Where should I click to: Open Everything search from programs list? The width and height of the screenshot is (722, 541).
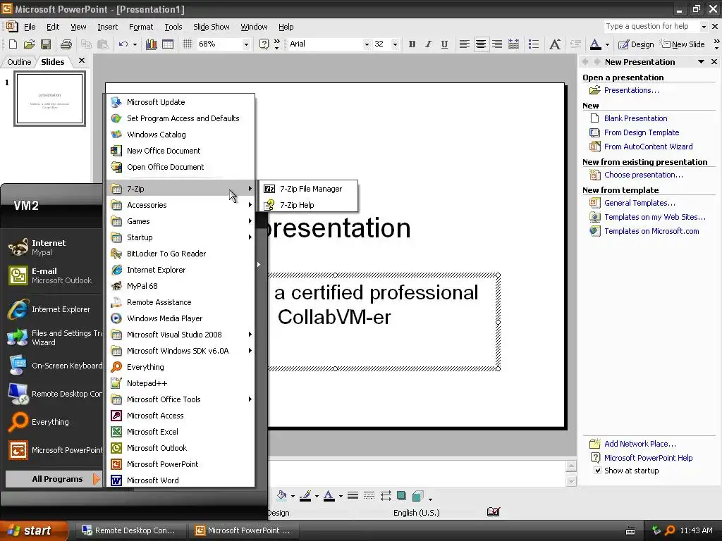(x=180, y=366)
